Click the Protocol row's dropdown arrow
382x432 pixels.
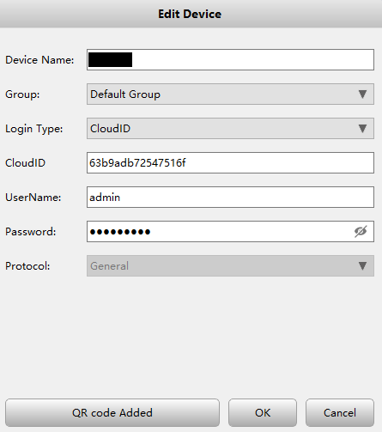coord(362,265)
